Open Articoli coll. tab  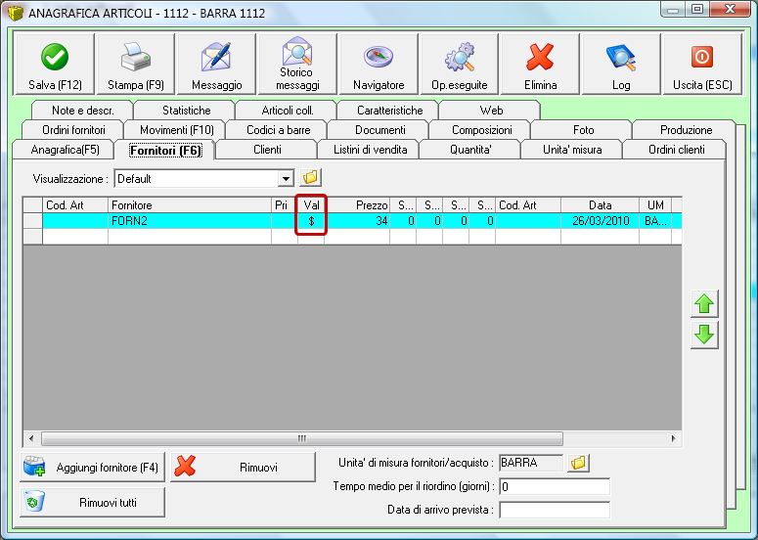(x=288, y=111)
